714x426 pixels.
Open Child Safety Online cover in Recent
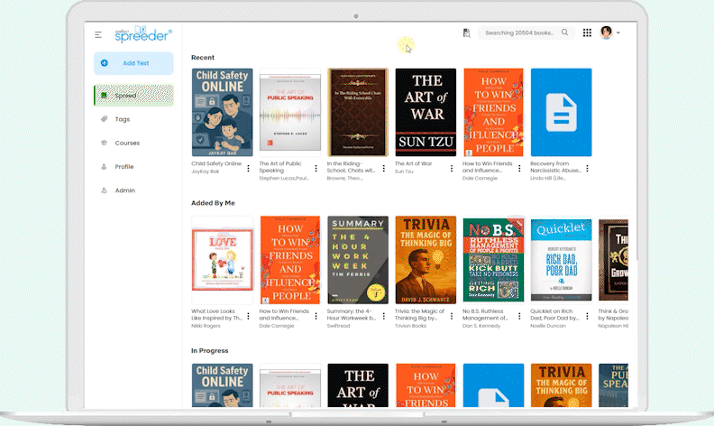pos(222,112)
